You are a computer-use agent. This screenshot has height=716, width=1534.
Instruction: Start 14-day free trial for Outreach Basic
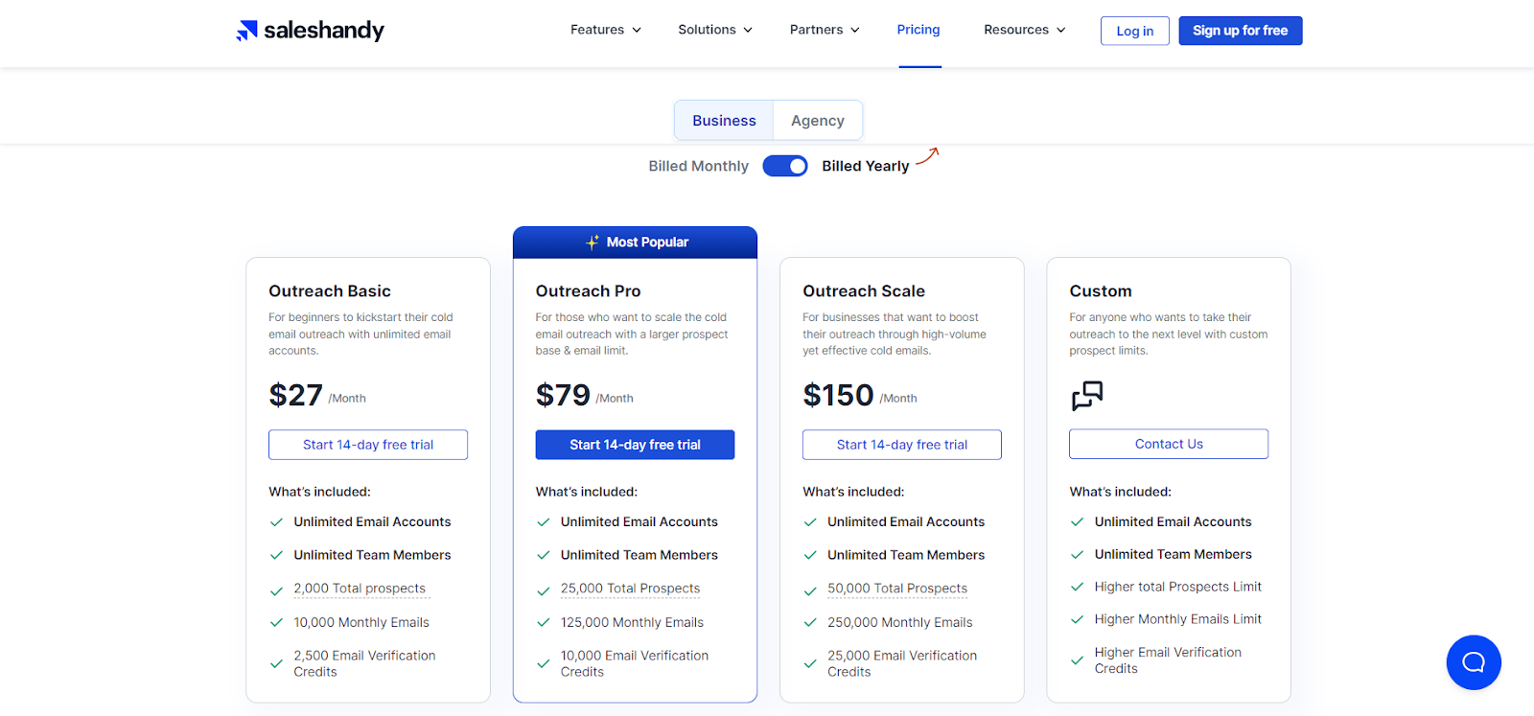(x=368, y=445)
